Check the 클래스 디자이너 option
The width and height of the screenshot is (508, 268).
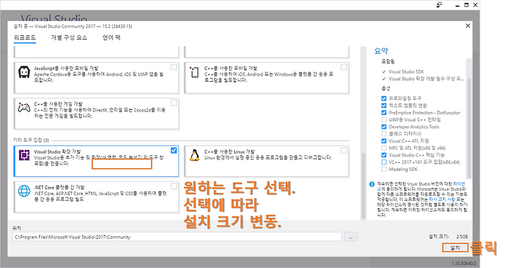[x=384, y=134]
